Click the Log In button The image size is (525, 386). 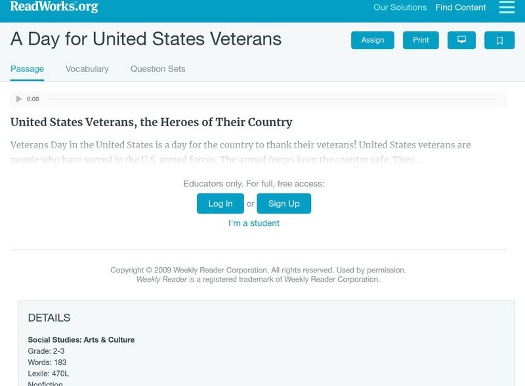pyautogui.click(x=220, y=204)
